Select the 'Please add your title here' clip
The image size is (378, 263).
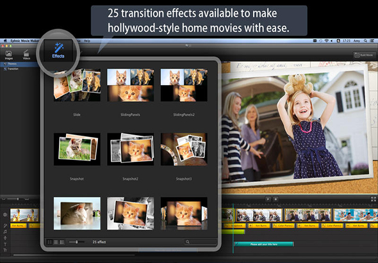point(264,244)
